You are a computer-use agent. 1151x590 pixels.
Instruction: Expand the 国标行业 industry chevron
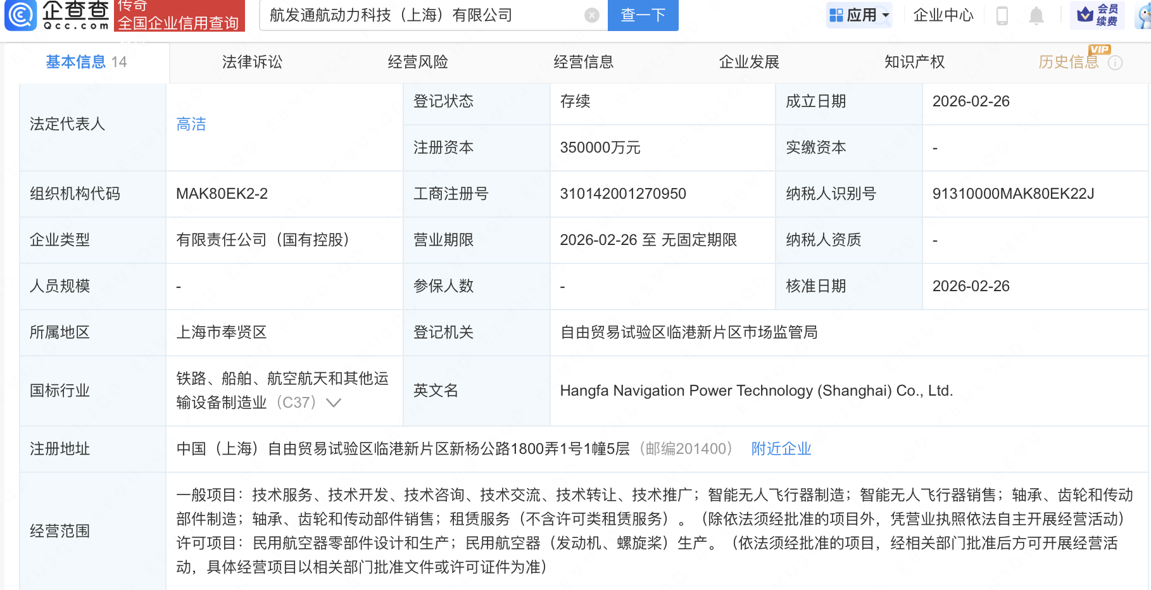[x=334, y=403]
